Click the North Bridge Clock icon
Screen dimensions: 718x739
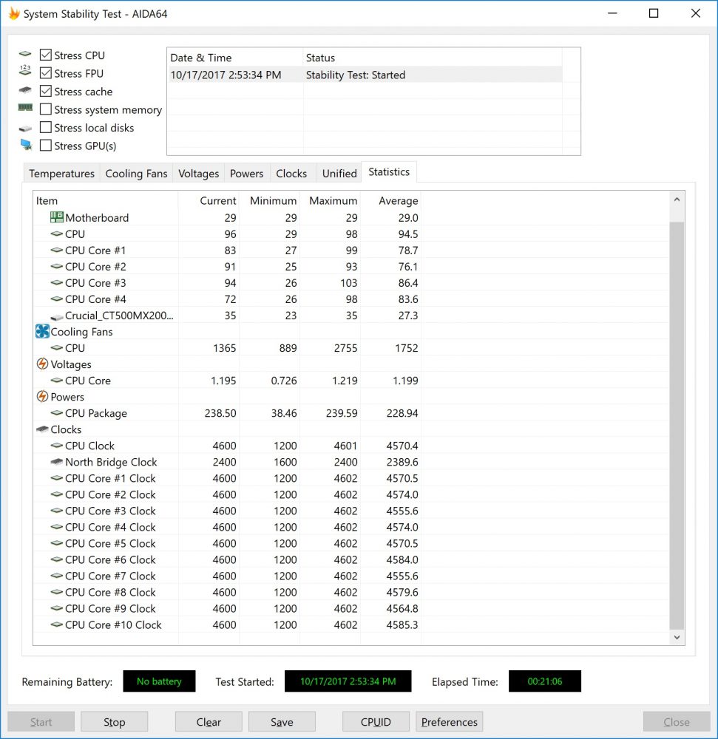tap(57, 461)
